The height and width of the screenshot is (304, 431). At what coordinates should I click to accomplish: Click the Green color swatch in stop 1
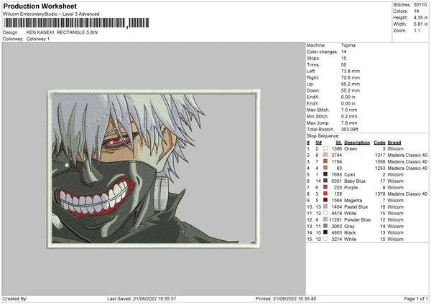tap(325, 148)
